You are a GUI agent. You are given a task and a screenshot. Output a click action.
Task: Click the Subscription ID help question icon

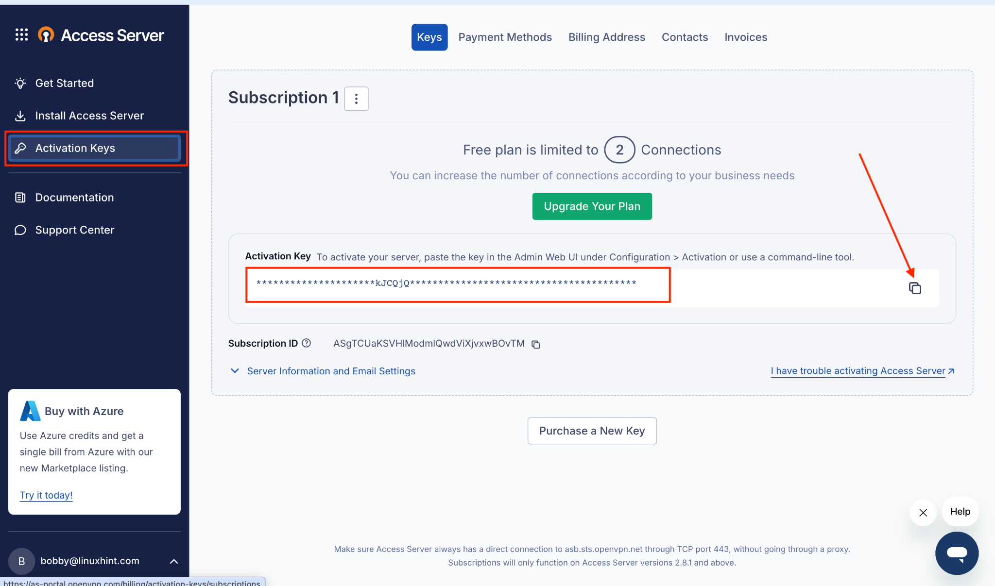tap(306, 343)
